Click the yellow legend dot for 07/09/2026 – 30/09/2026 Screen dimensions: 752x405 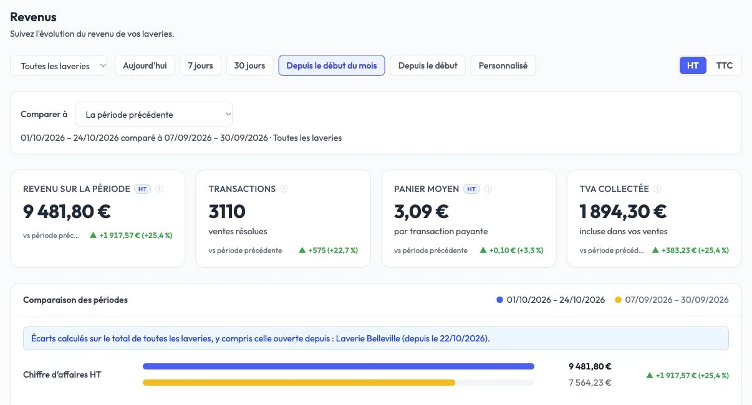pos(618,300)
